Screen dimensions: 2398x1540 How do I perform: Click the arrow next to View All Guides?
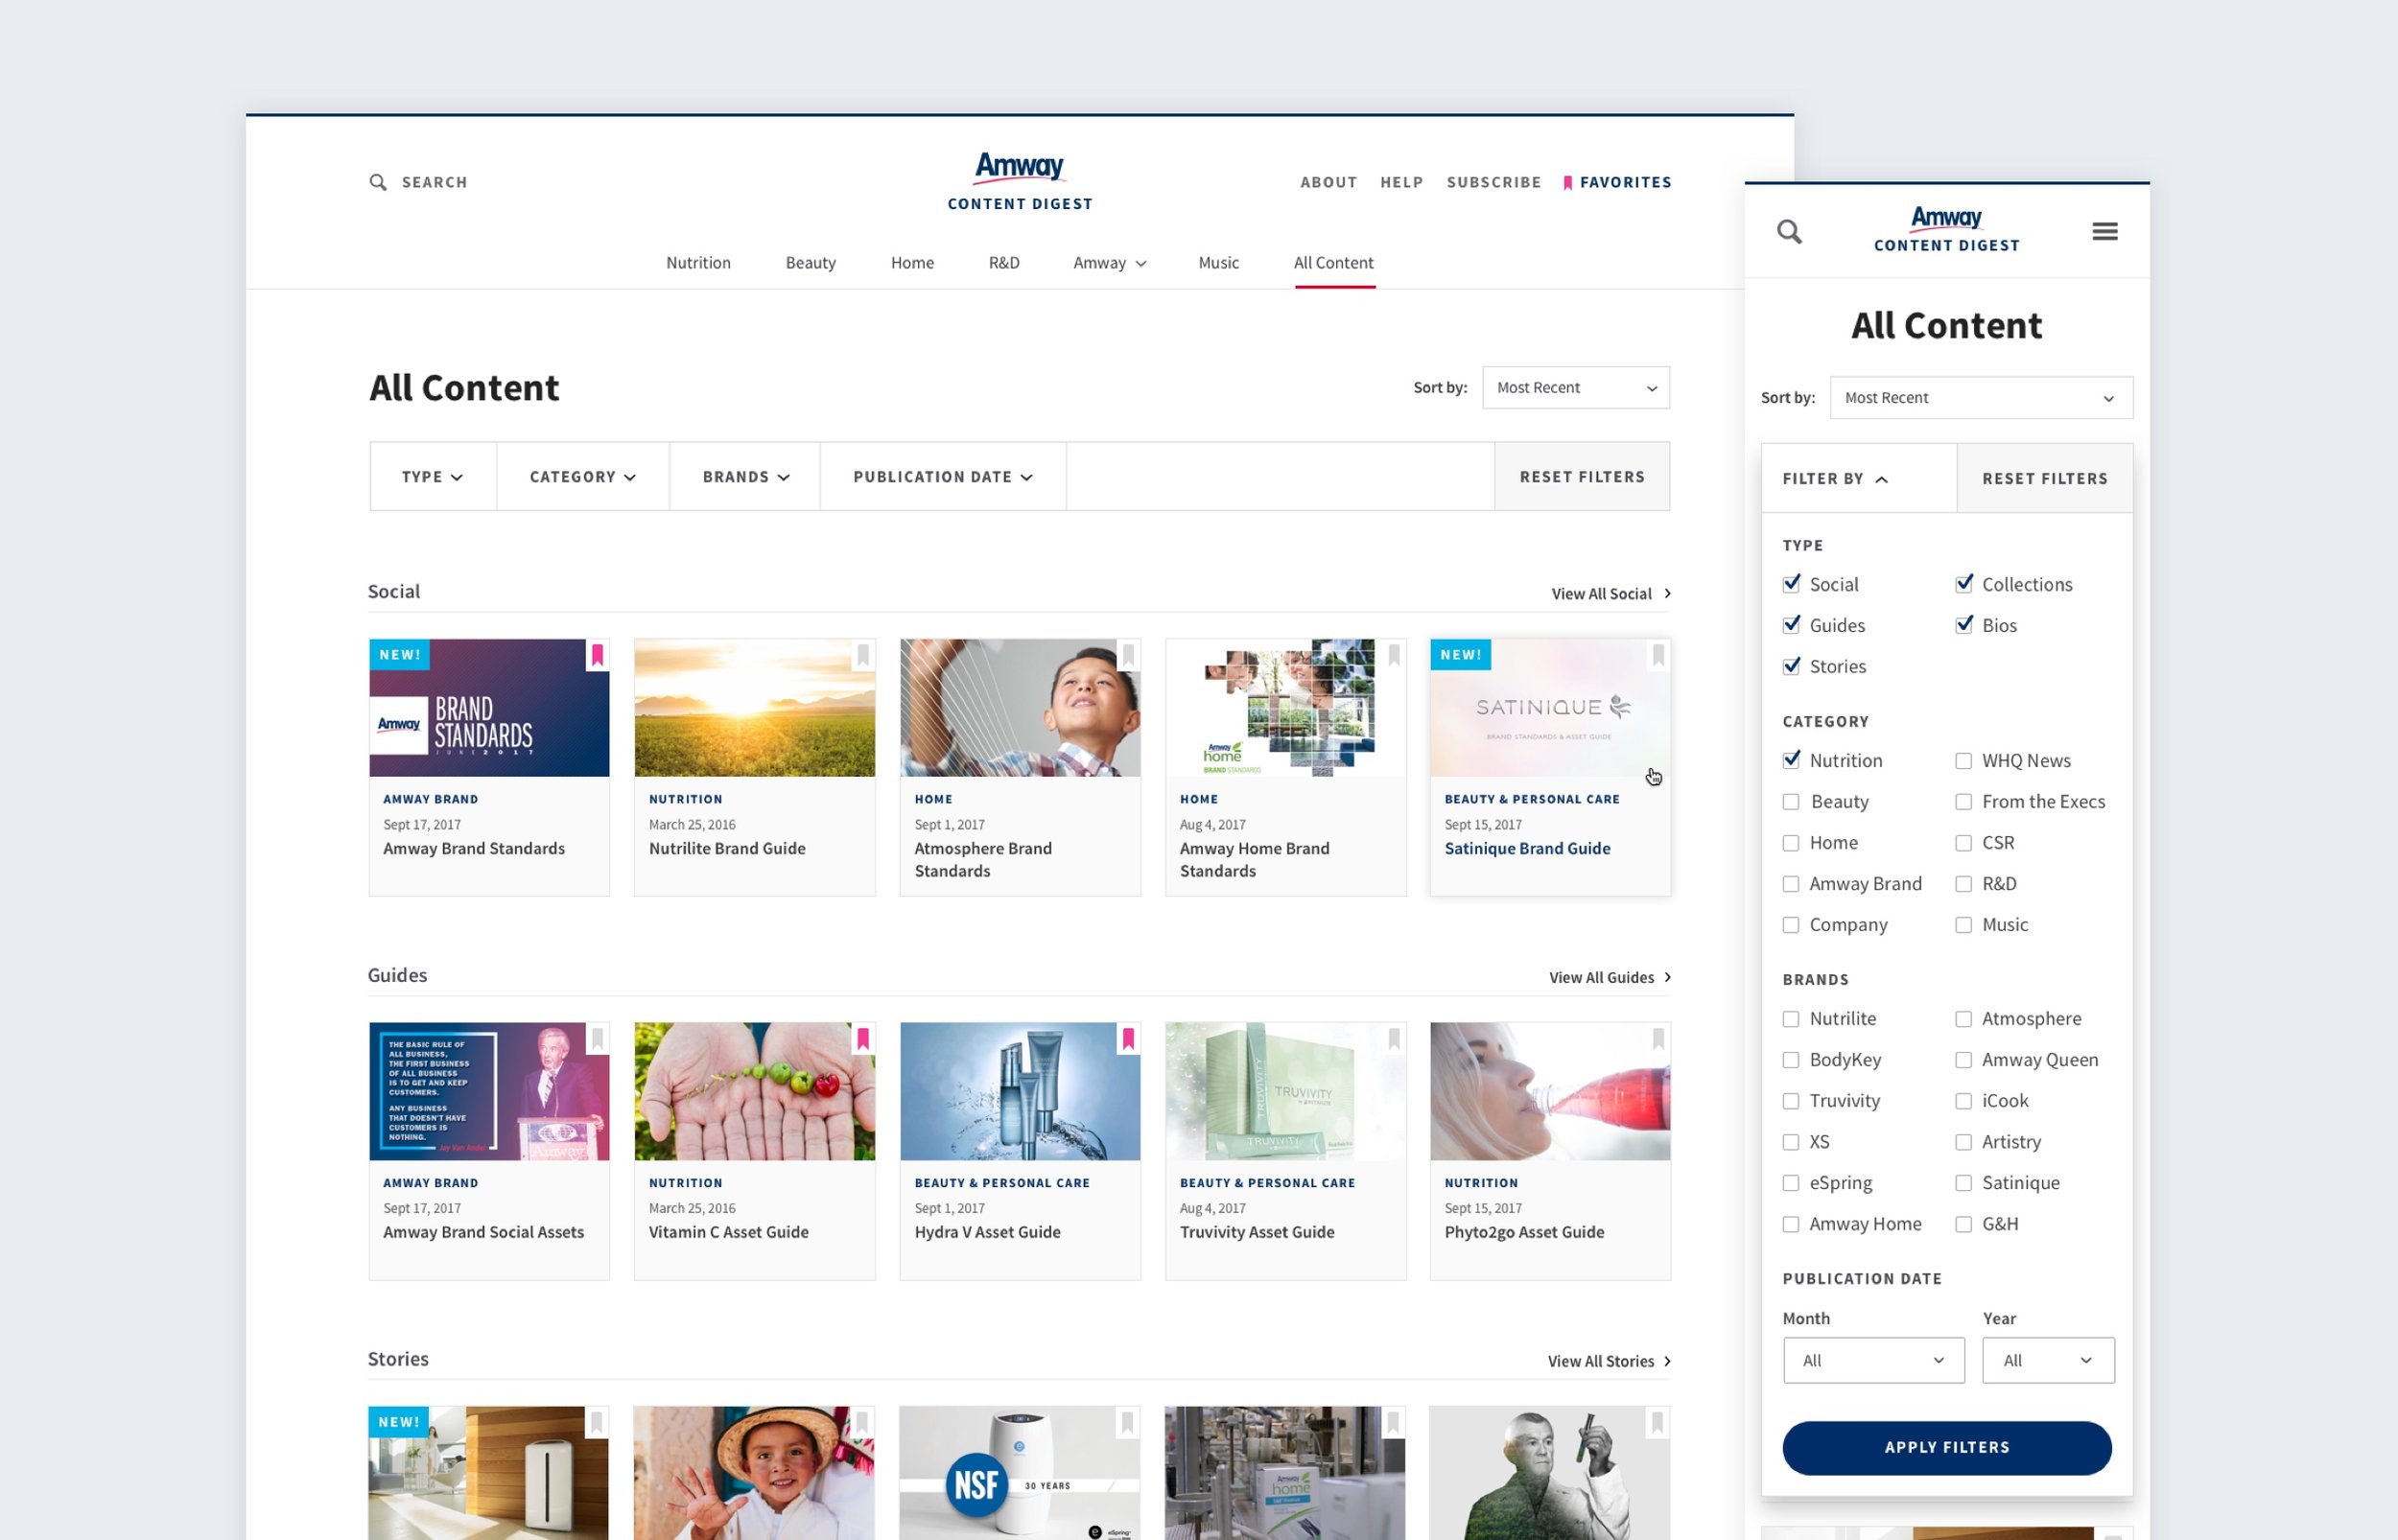click(1667, 977)
